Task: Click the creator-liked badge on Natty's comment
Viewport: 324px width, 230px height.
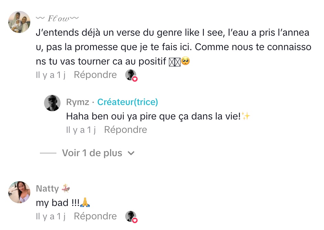Action: pos(131,217)
